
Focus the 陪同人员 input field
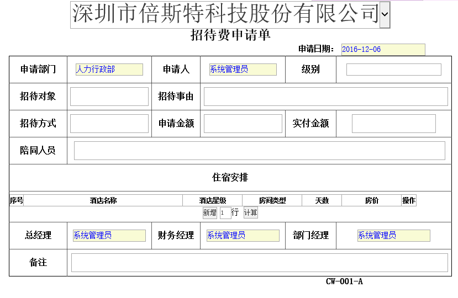pos(259,151)
